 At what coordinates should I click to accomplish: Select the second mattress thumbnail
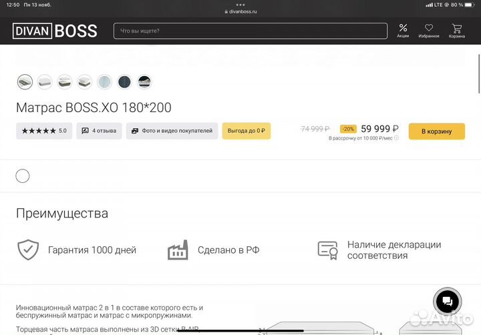click(45, 82)
